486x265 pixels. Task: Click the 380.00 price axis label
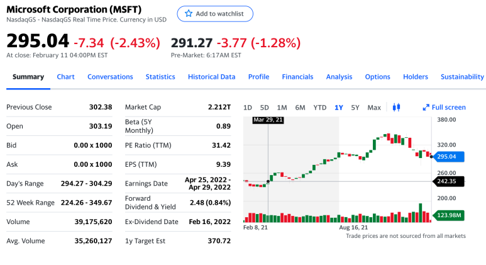446,120
